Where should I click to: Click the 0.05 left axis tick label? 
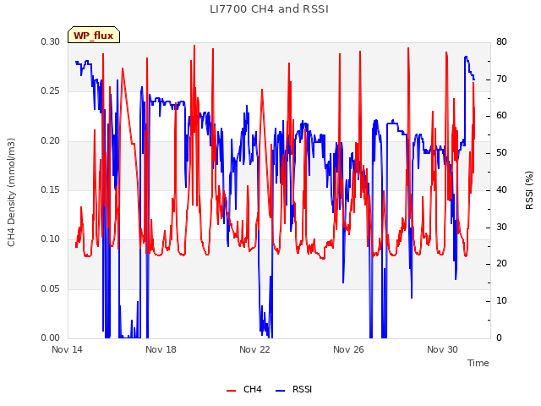point(51,288)
